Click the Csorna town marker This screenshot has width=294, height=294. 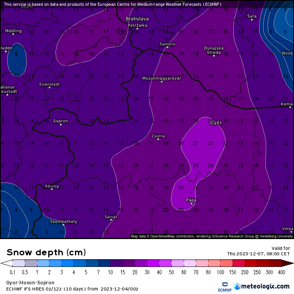pos(158,139)
